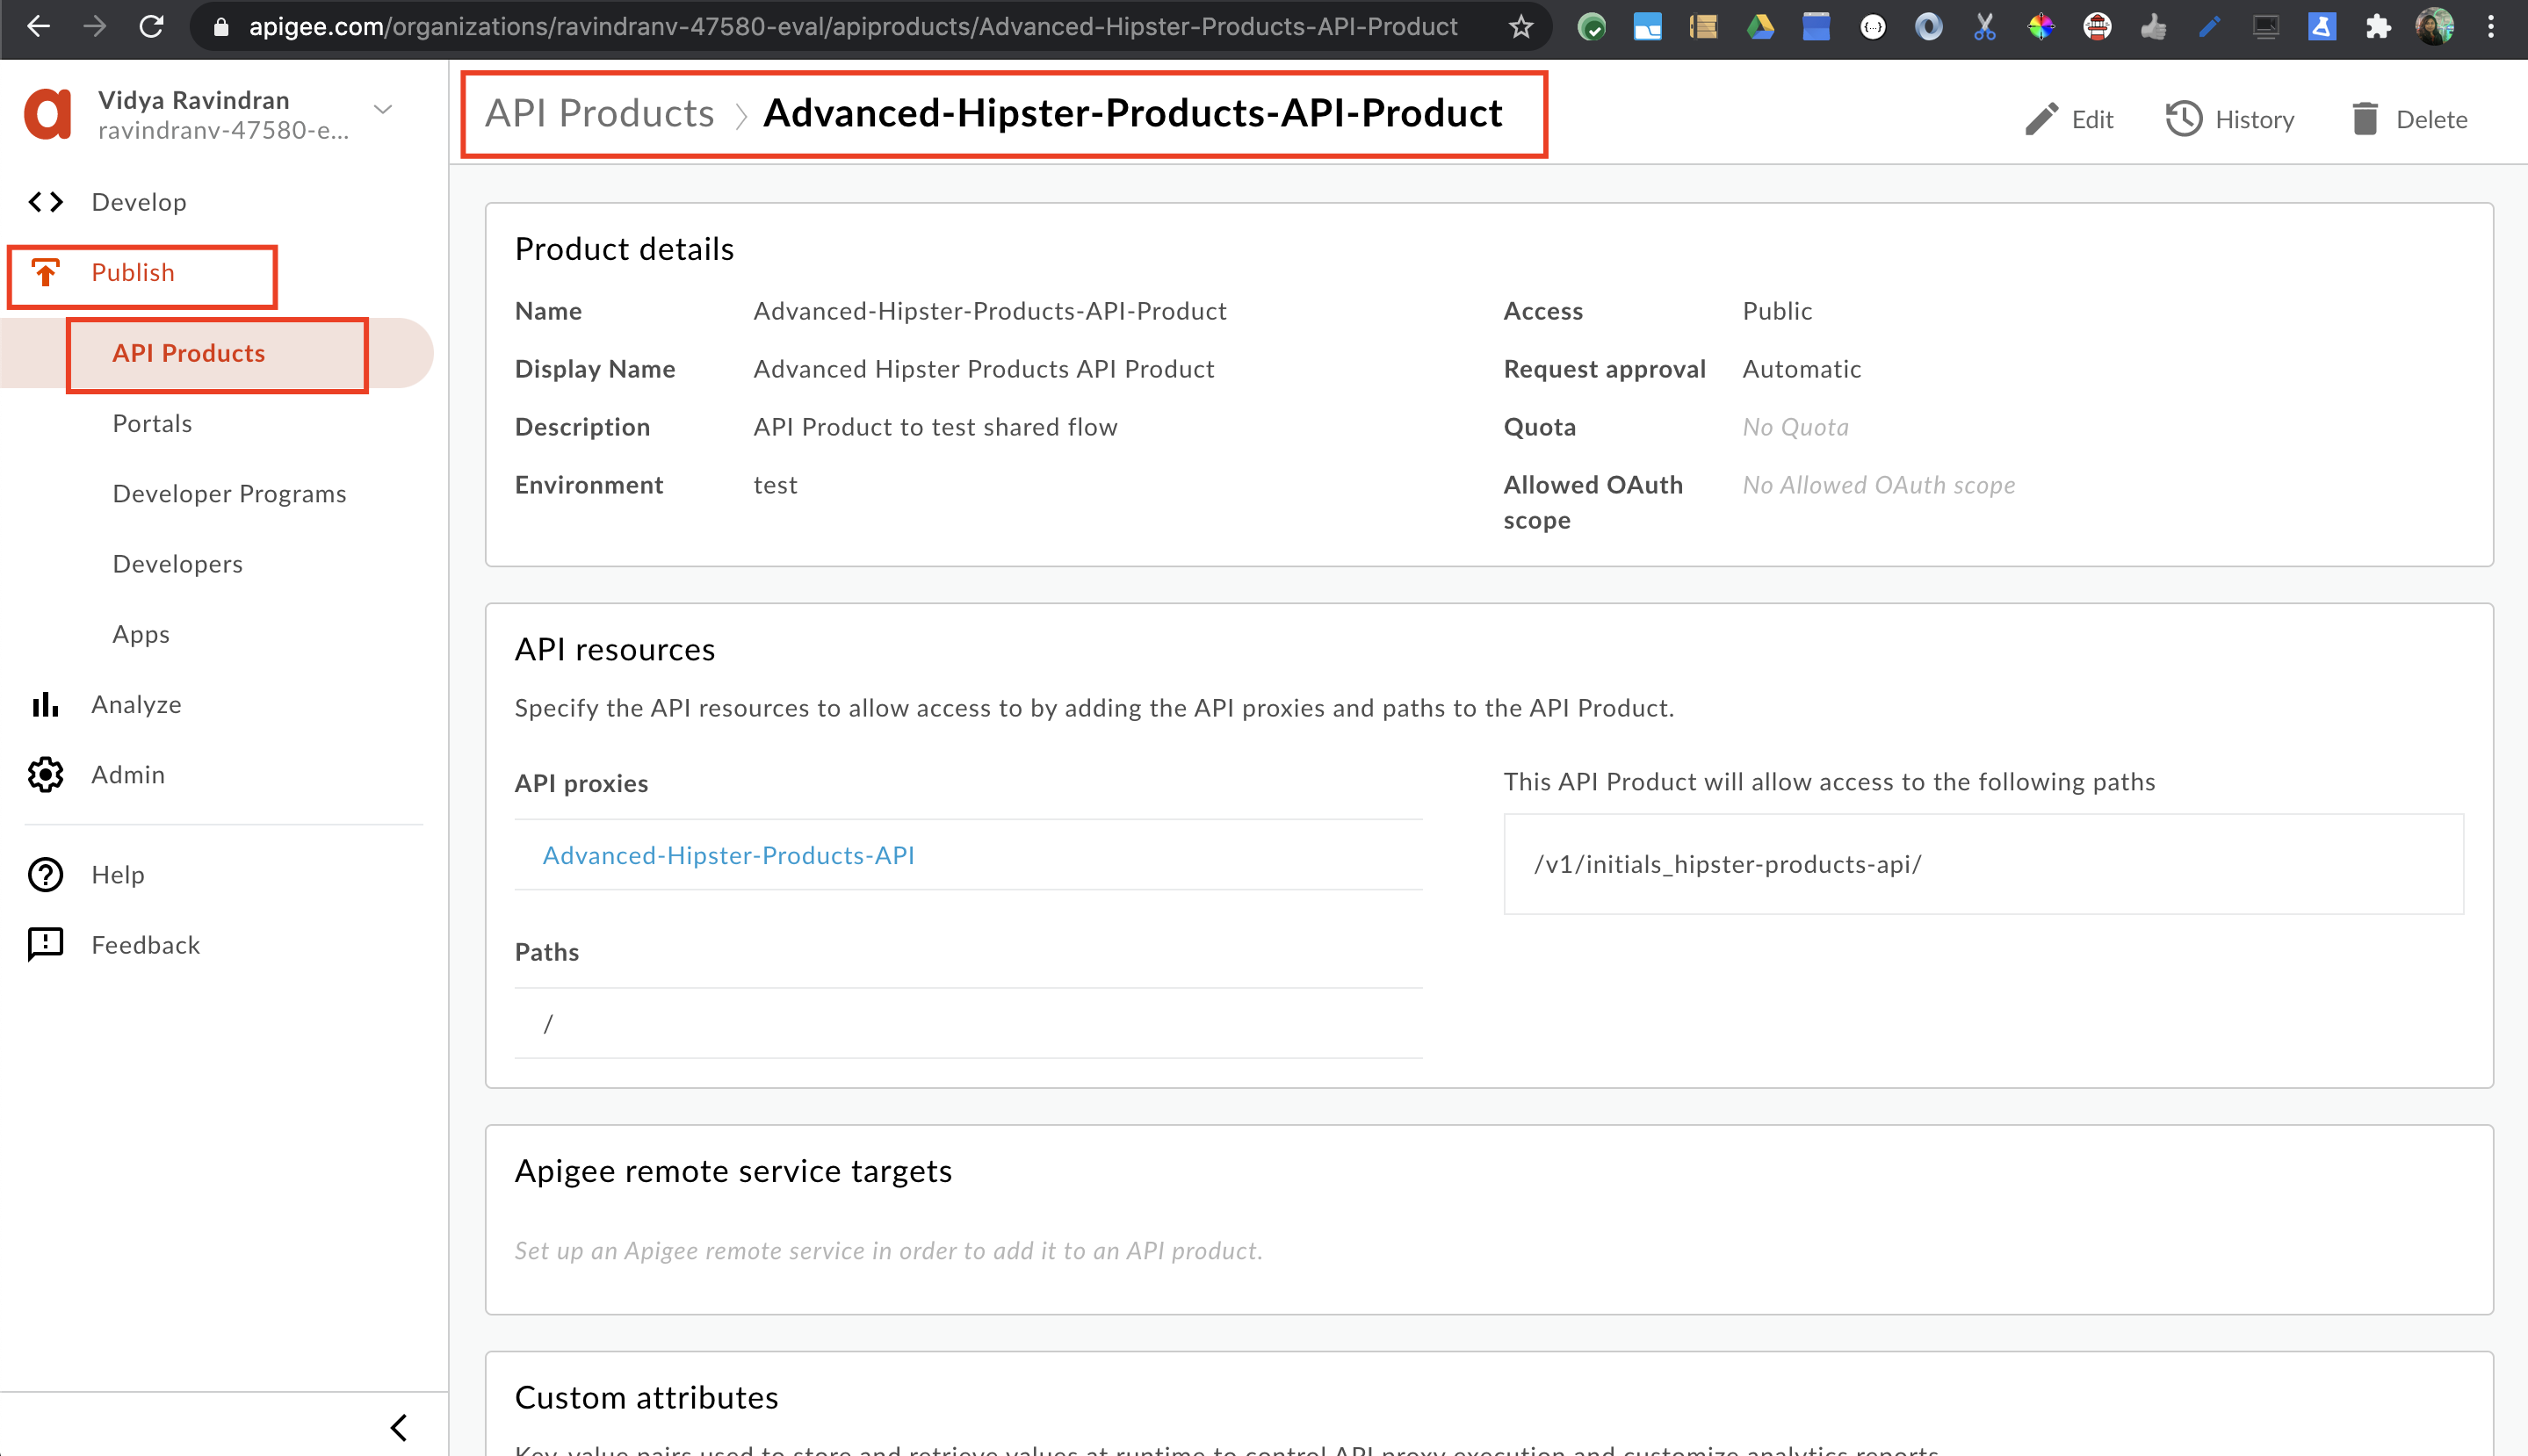This screenshot has height=1456, width=2528.
Task: Click the Delete button label
Action: coord(2431,119)
